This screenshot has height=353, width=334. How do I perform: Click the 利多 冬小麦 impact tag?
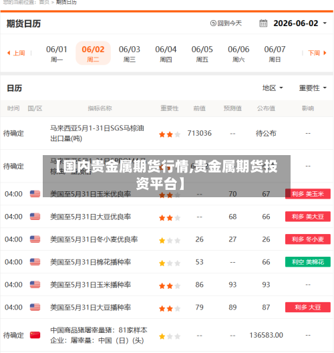click(308, 239)
